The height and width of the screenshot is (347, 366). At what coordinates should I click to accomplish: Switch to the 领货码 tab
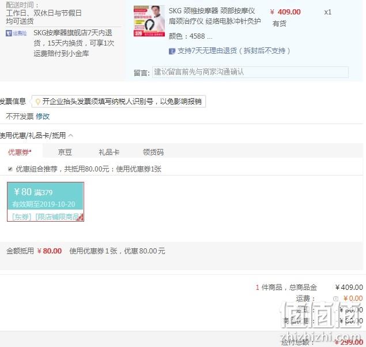[153, 152]
